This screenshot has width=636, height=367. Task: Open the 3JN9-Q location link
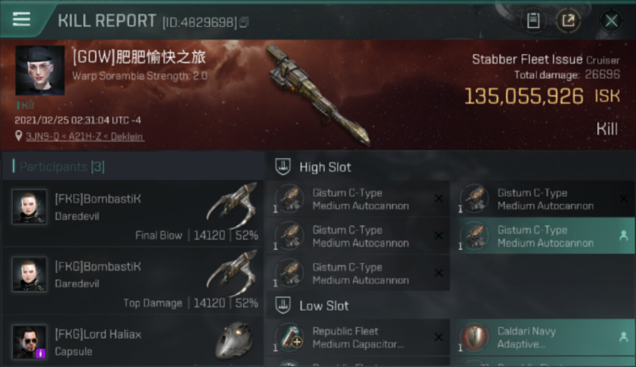(85, 137)
